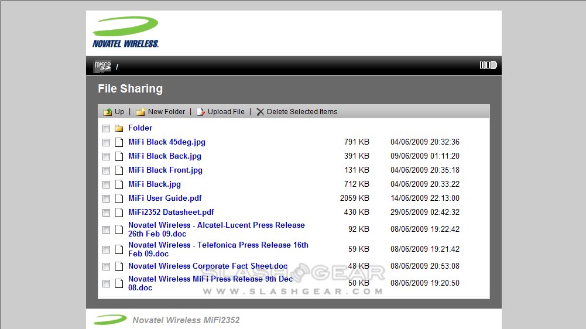Select checkbox for MiFi Black 45deg.jpg
This screenshot has height=329, width=586.
point(106,142)
